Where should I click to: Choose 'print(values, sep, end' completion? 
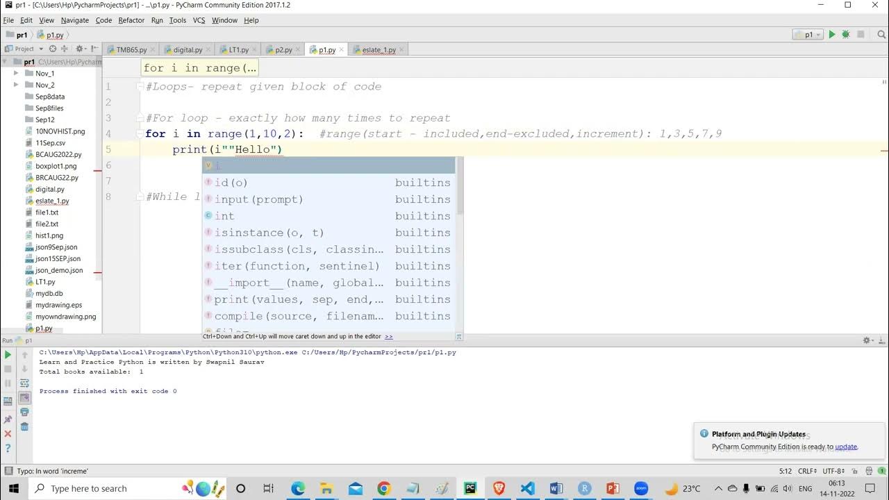329,299
